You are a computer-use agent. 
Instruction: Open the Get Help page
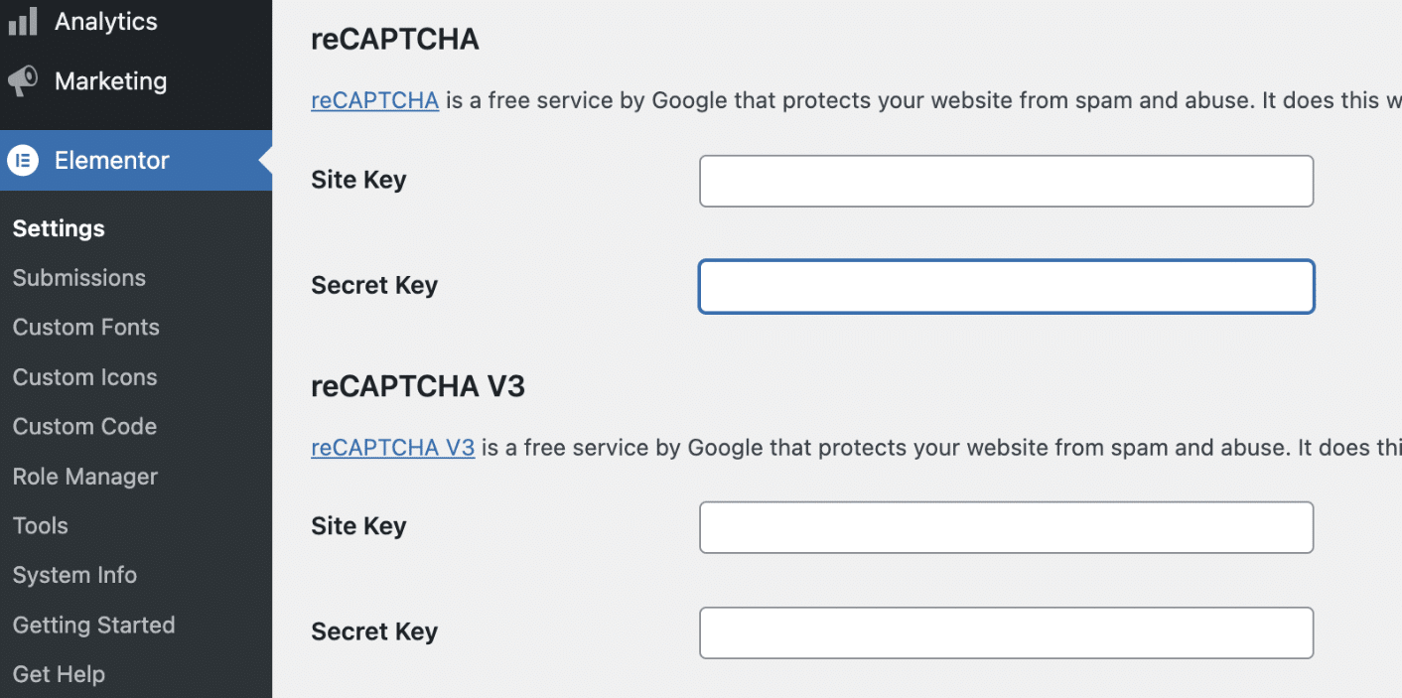59,673
